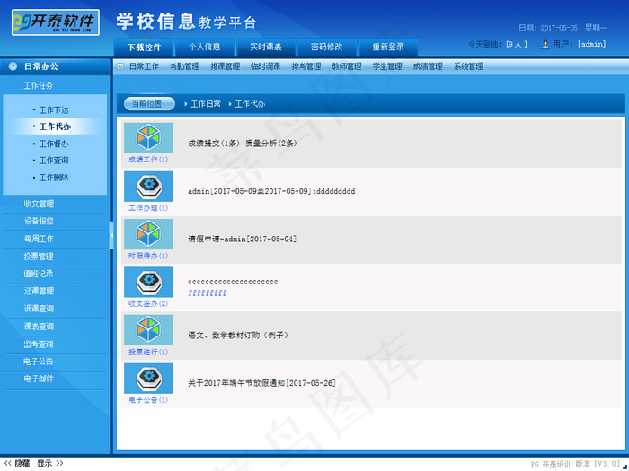Click the 时假待办 cube icon
Image resolution: width=629 pixels, height=471 pixels.
148,234
